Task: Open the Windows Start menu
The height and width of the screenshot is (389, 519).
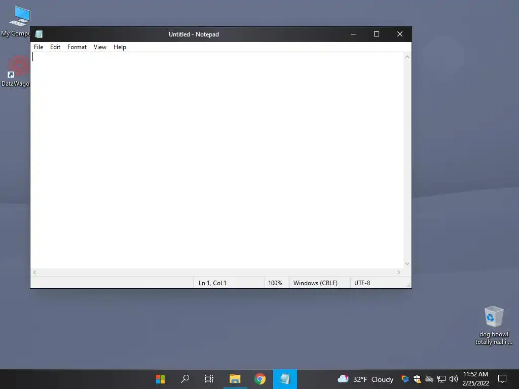Action: tap(161, 379)
